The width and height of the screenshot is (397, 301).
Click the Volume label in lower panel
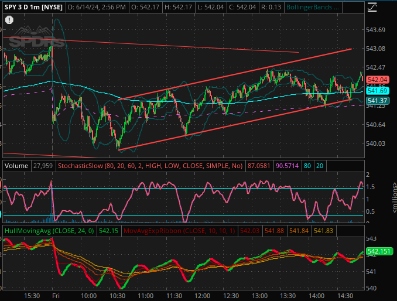[x=16, y=166]
